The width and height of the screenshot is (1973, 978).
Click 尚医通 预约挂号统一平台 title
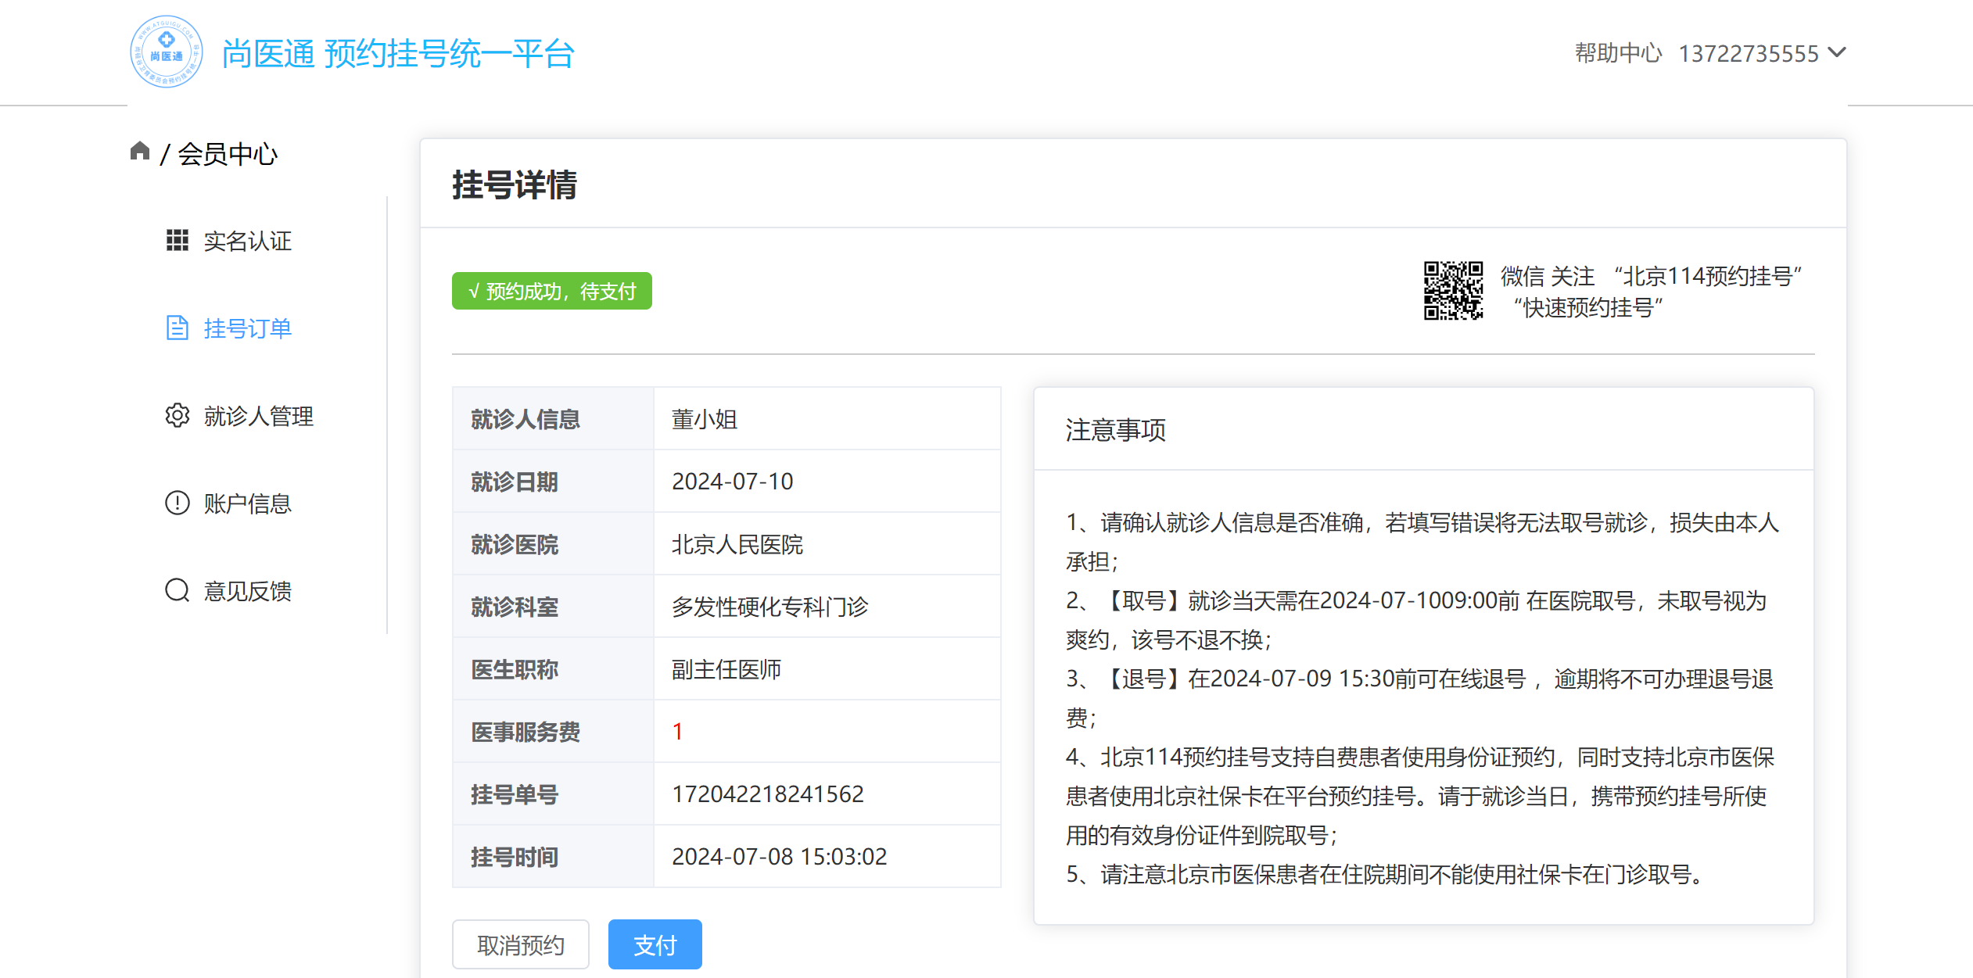398,54
